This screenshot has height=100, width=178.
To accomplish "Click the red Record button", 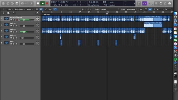I will tap(47, 3).
